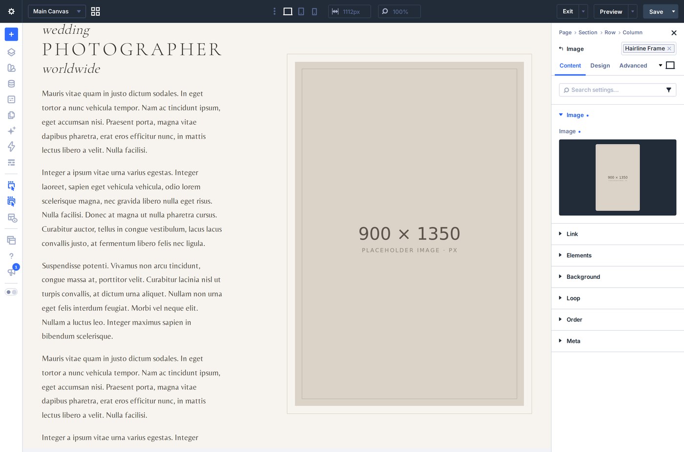Viewport: 684px width, 452px height.
Task: Click the lightning bolt icon in the sidebar
Action: (11, 146)
